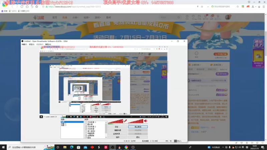This screenshot has width=267, height=150.
Task: Open the Mail app in the taskbar
Action: click(85, 147)
